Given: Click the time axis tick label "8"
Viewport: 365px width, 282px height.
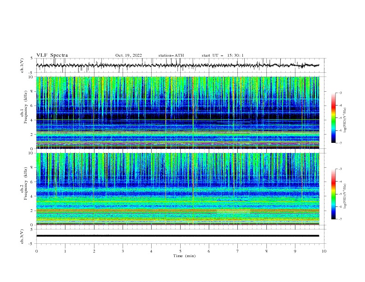Looking at the screenshot, I should pyautogui.click(x=266, y=251).
